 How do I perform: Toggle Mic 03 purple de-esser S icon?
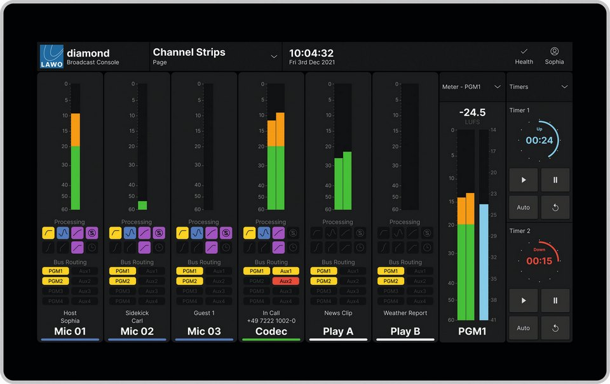click(x=226, y=233)
